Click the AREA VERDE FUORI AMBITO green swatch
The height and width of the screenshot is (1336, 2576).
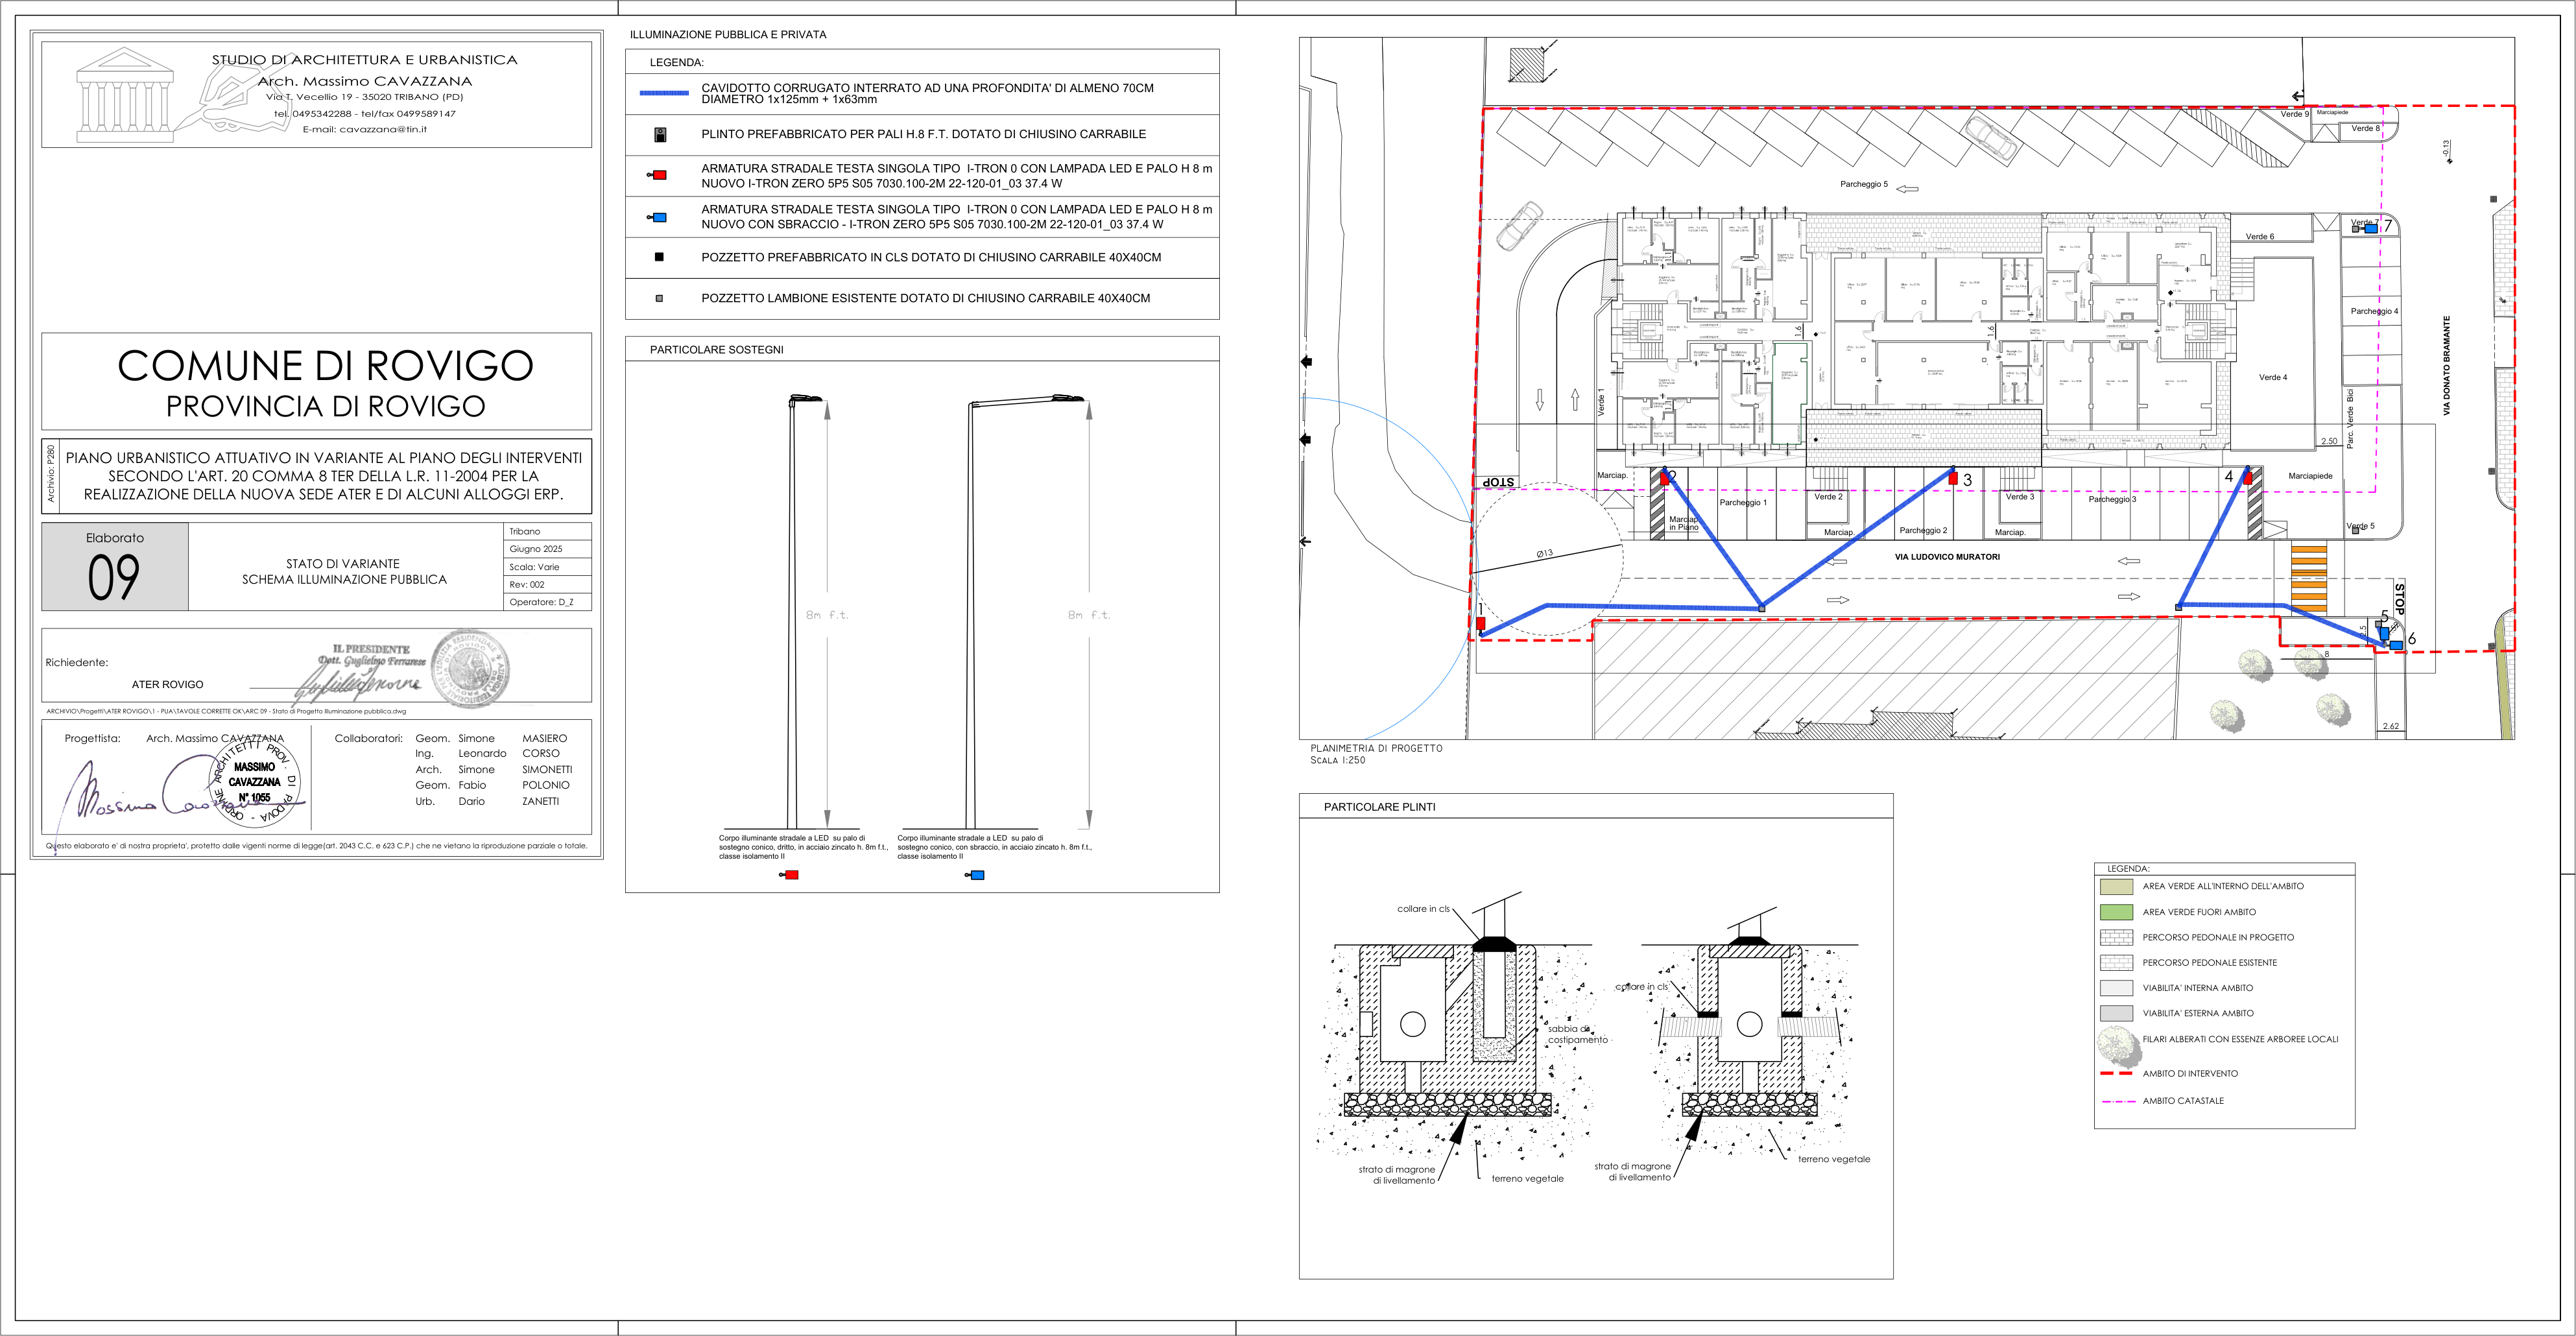2117,912
